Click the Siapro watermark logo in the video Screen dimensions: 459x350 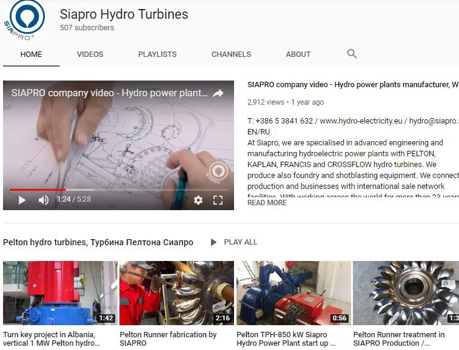click(x=218, y=172)
